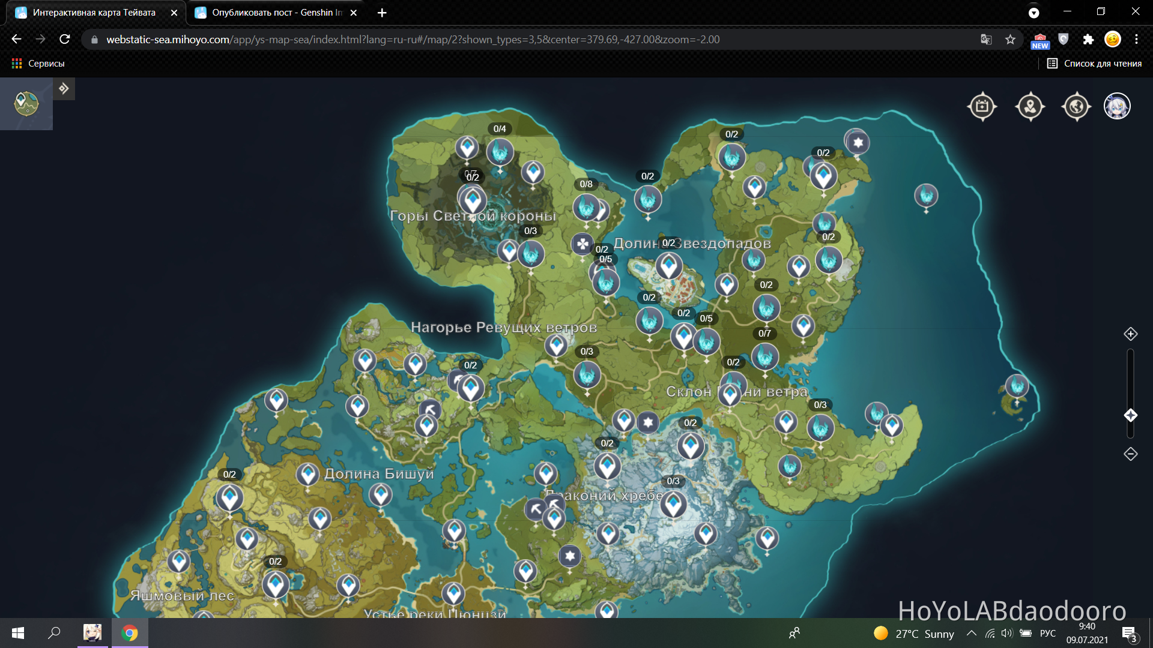This screenshot has width=1153, height=648.
Task: Click the URL address bar
Action: tap(528, 40)
